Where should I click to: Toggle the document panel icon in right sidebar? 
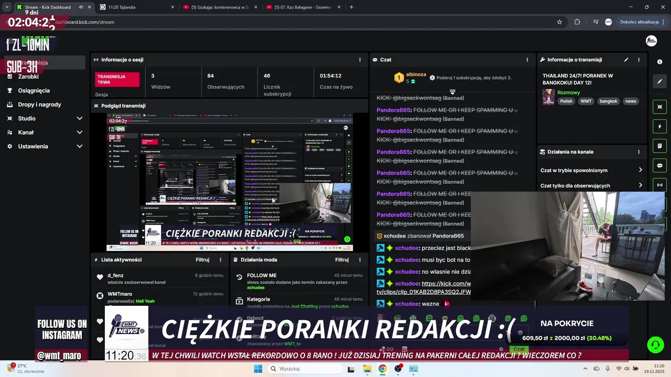(x=659, y=146)
